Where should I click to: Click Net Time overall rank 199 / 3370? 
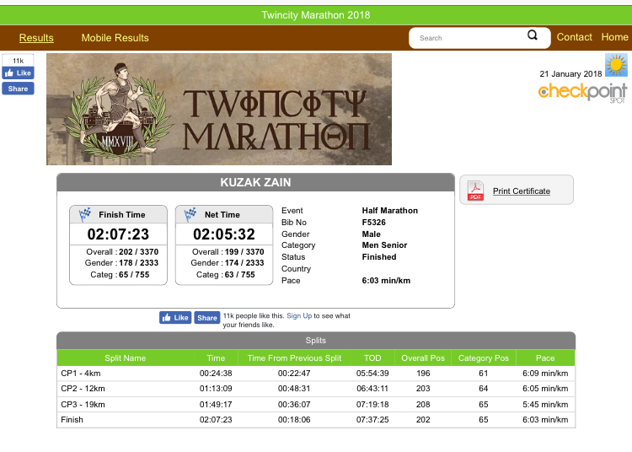[244, 252]
